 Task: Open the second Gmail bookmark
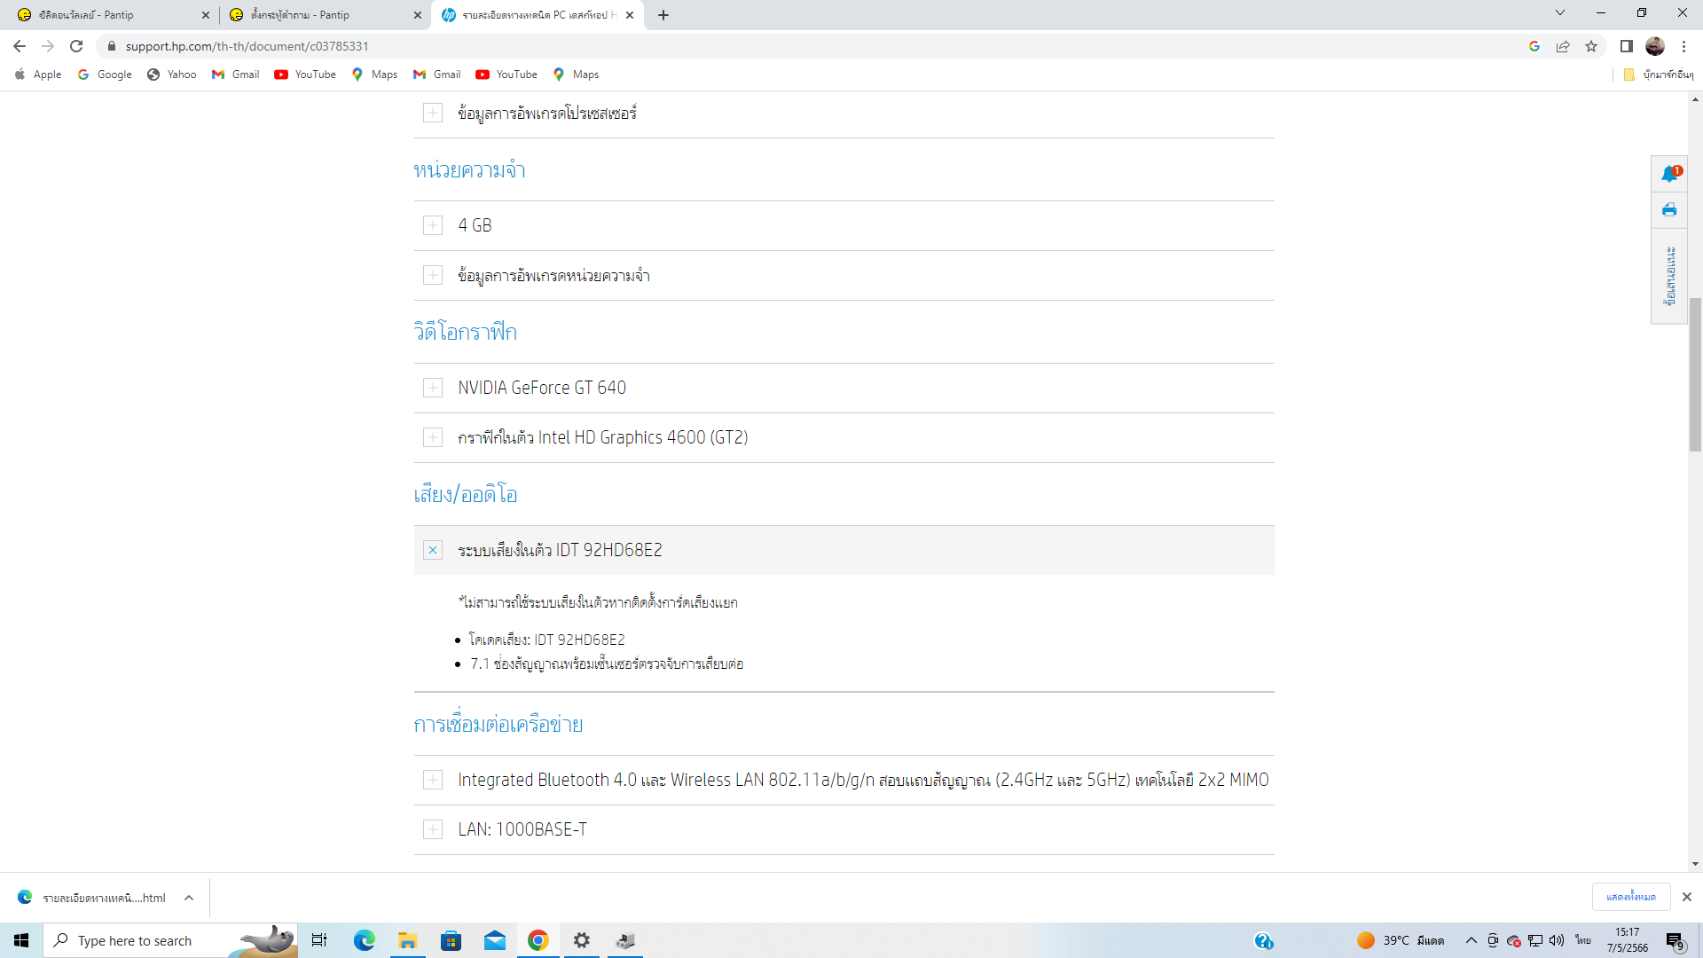coord(437,75)
